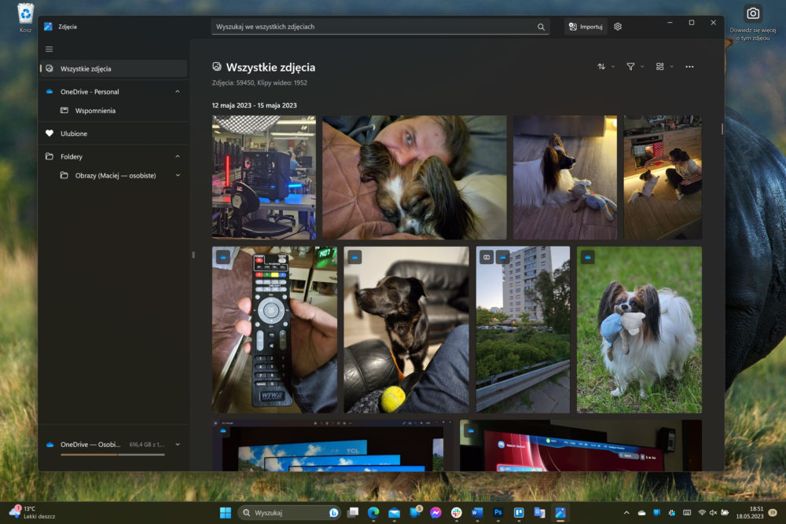Expand the Obrazy (Maciej — osobiste) folder

pyautogui.click(x=178, y=176)
